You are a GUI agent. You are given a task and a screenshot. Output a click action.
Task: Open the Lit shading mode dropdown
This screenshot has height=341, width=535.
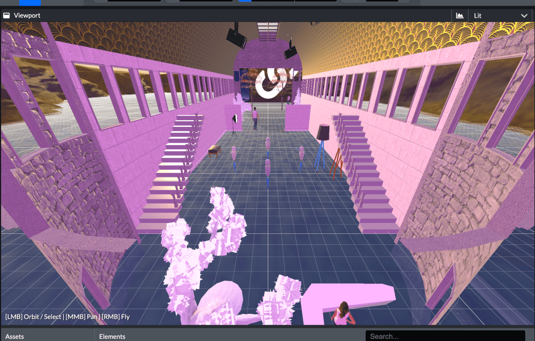[500, 16]
